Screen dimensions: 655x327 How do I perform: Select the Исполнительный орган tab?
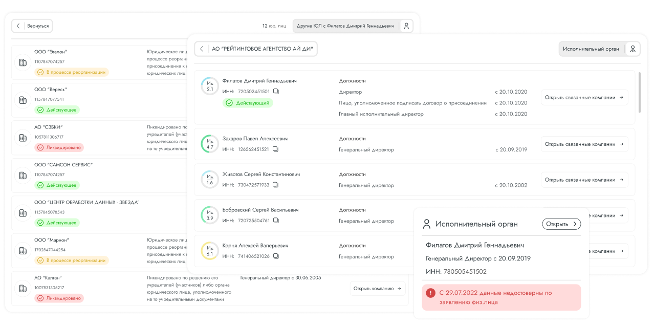591,49
